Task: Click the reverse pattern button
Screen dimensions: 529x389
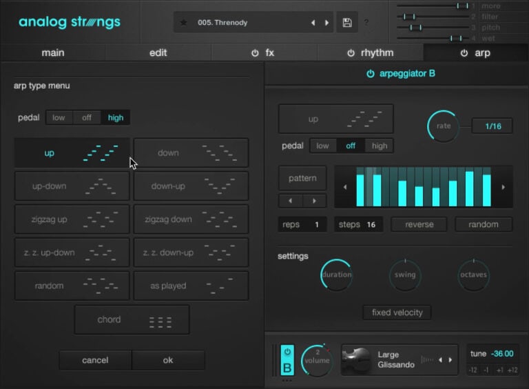Action: tap(419, 225)
